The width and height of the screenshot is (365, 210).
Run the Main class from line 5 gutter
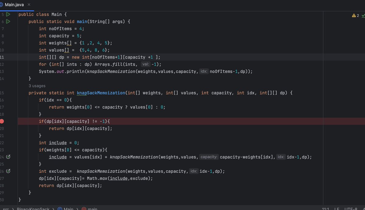(x=8, y=14)
